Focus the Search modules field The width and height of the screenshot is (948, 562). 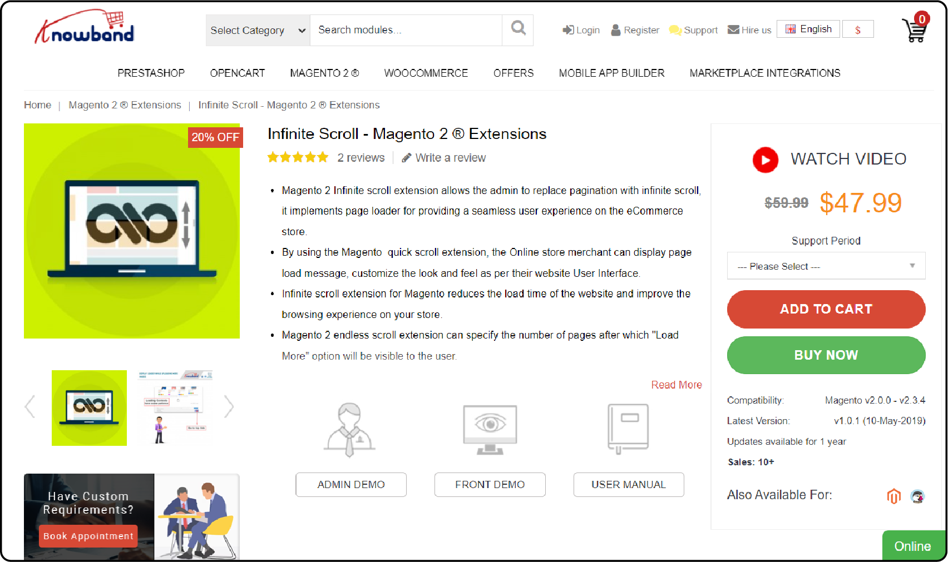[406, 30]
